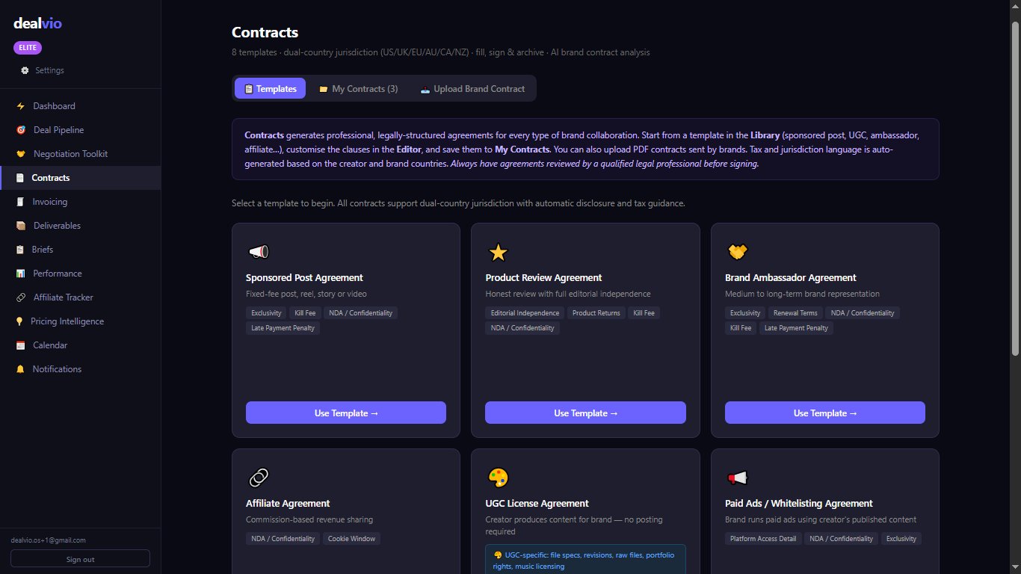Select the Templates tab

point(270,88)
